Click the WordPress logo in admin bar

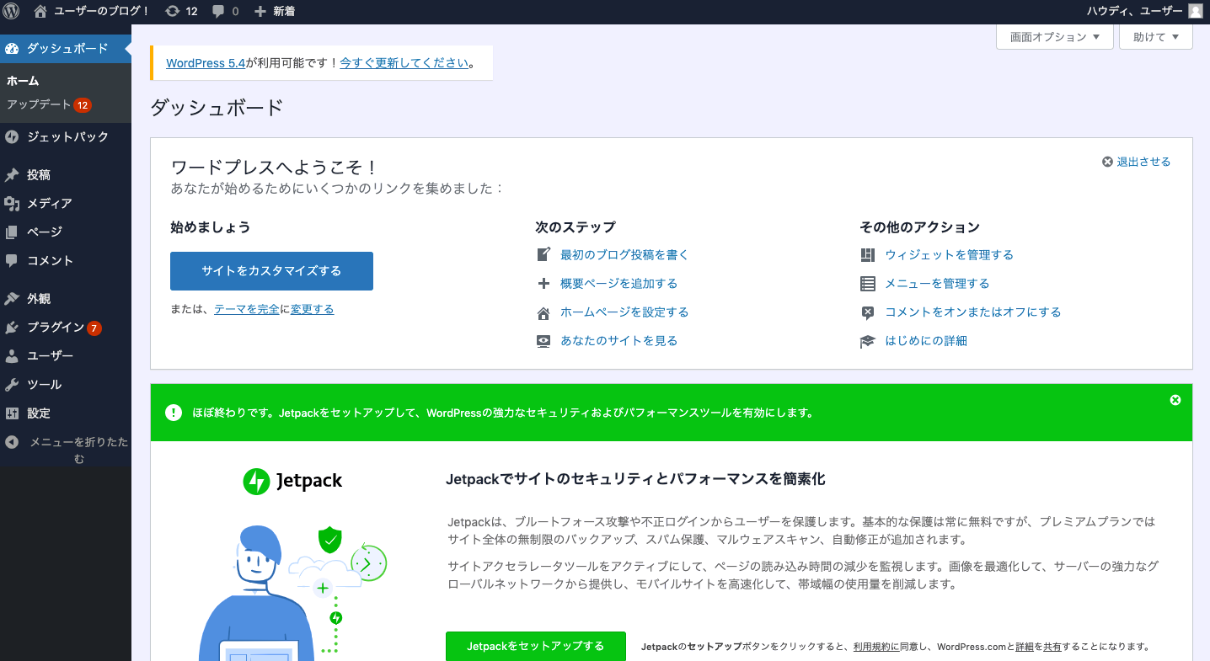[12, 12]
